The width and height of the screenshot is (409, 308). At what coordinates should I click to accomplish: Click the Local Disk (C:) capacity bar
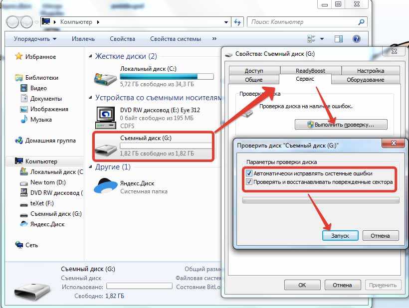tap(167, 76)
